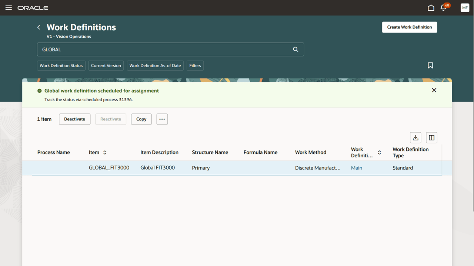The height and width of the screenshot is (266, 474).
Task: Open the Current Version filter
Action: pos(106,65)
